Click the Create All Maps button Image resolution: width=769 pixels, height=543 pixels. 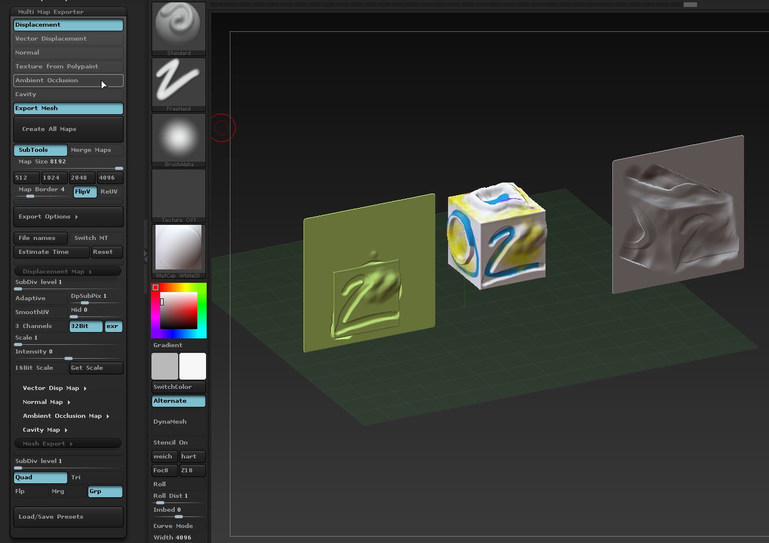click(68, 129)
